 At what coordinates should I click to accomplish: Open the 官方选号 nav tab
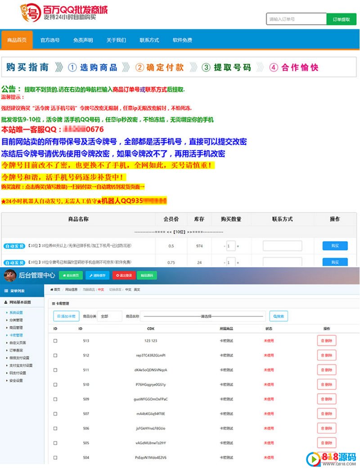tap(50, 40)
